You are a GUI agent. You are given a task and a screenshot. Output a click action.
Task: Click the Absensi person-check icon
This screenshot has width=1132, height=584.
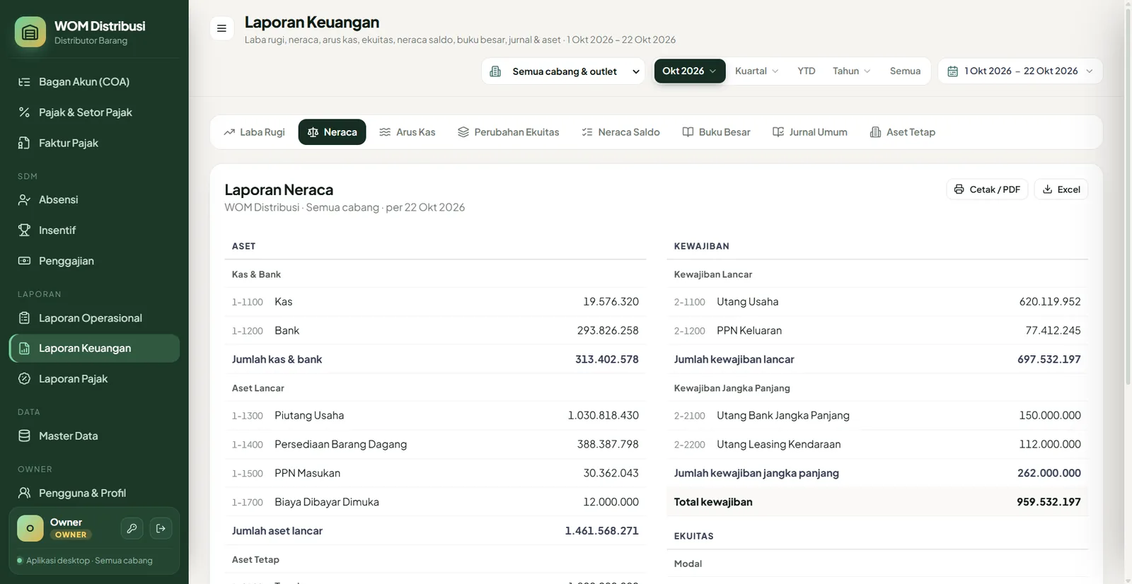click(x=24, y=199)
